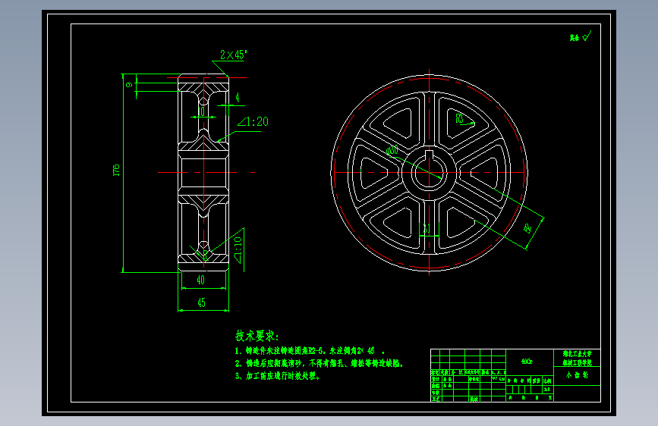
Task: Select technical requirement line 1
Action: 310,350
